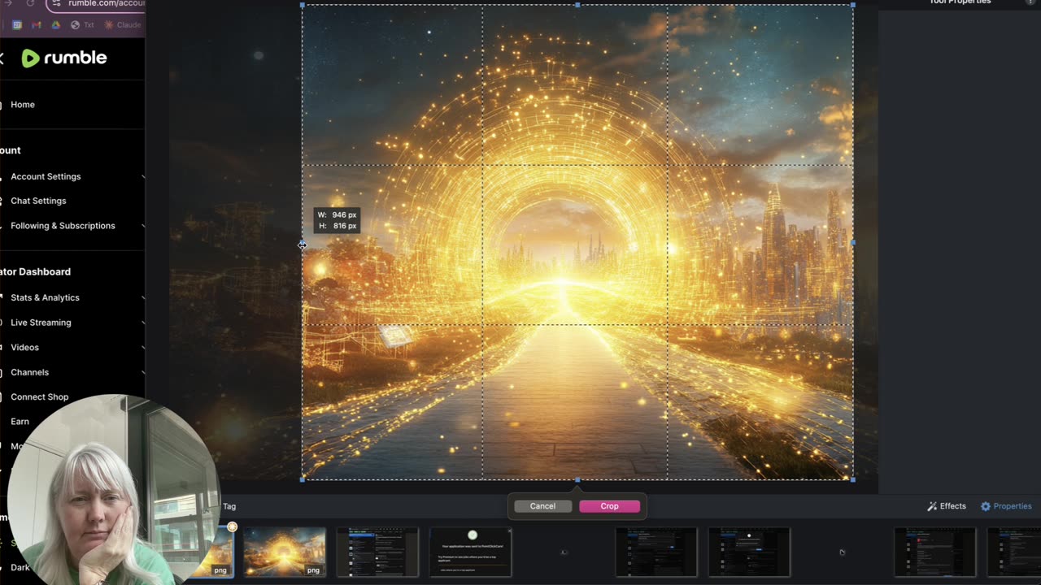Click the Tool Properties info icon
Image resolution: width=1041 pixels, height=585 pixels.
[x=1030, y=2]
